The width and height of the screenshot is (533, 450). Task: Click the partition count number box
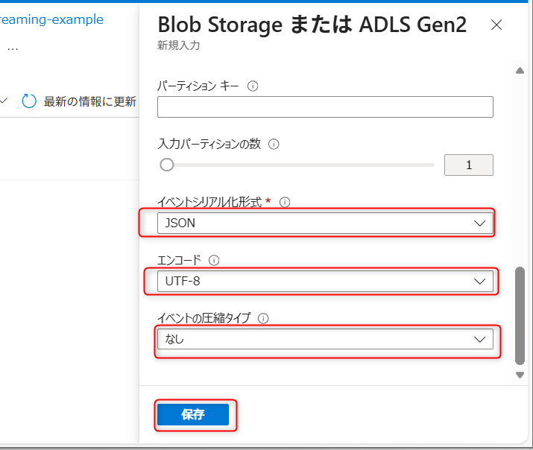coord(468,165)
